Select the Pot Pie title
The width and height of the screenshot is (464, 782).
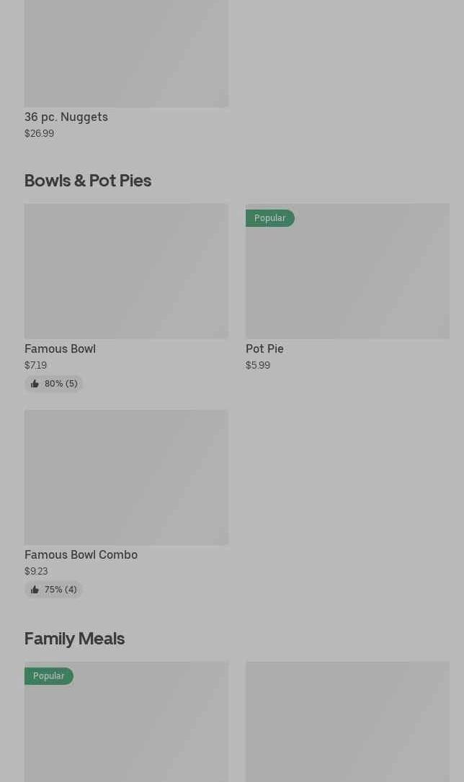[x=264, y=349]
